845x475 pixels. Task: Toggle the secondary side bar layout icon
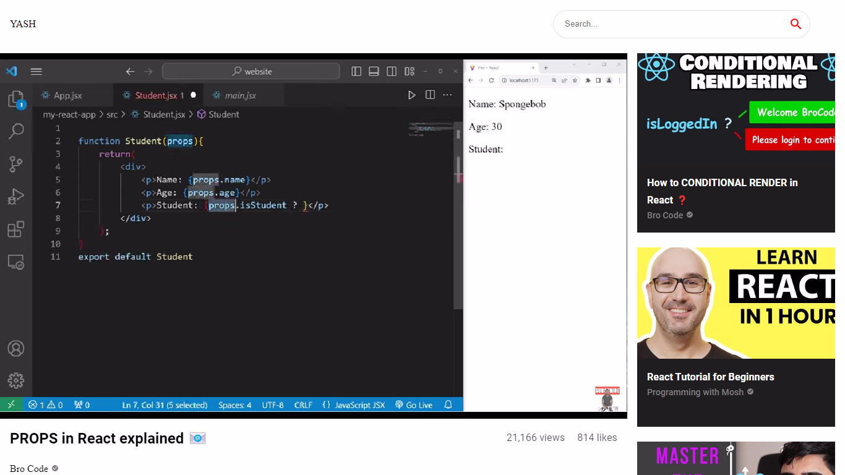point(392,72)
